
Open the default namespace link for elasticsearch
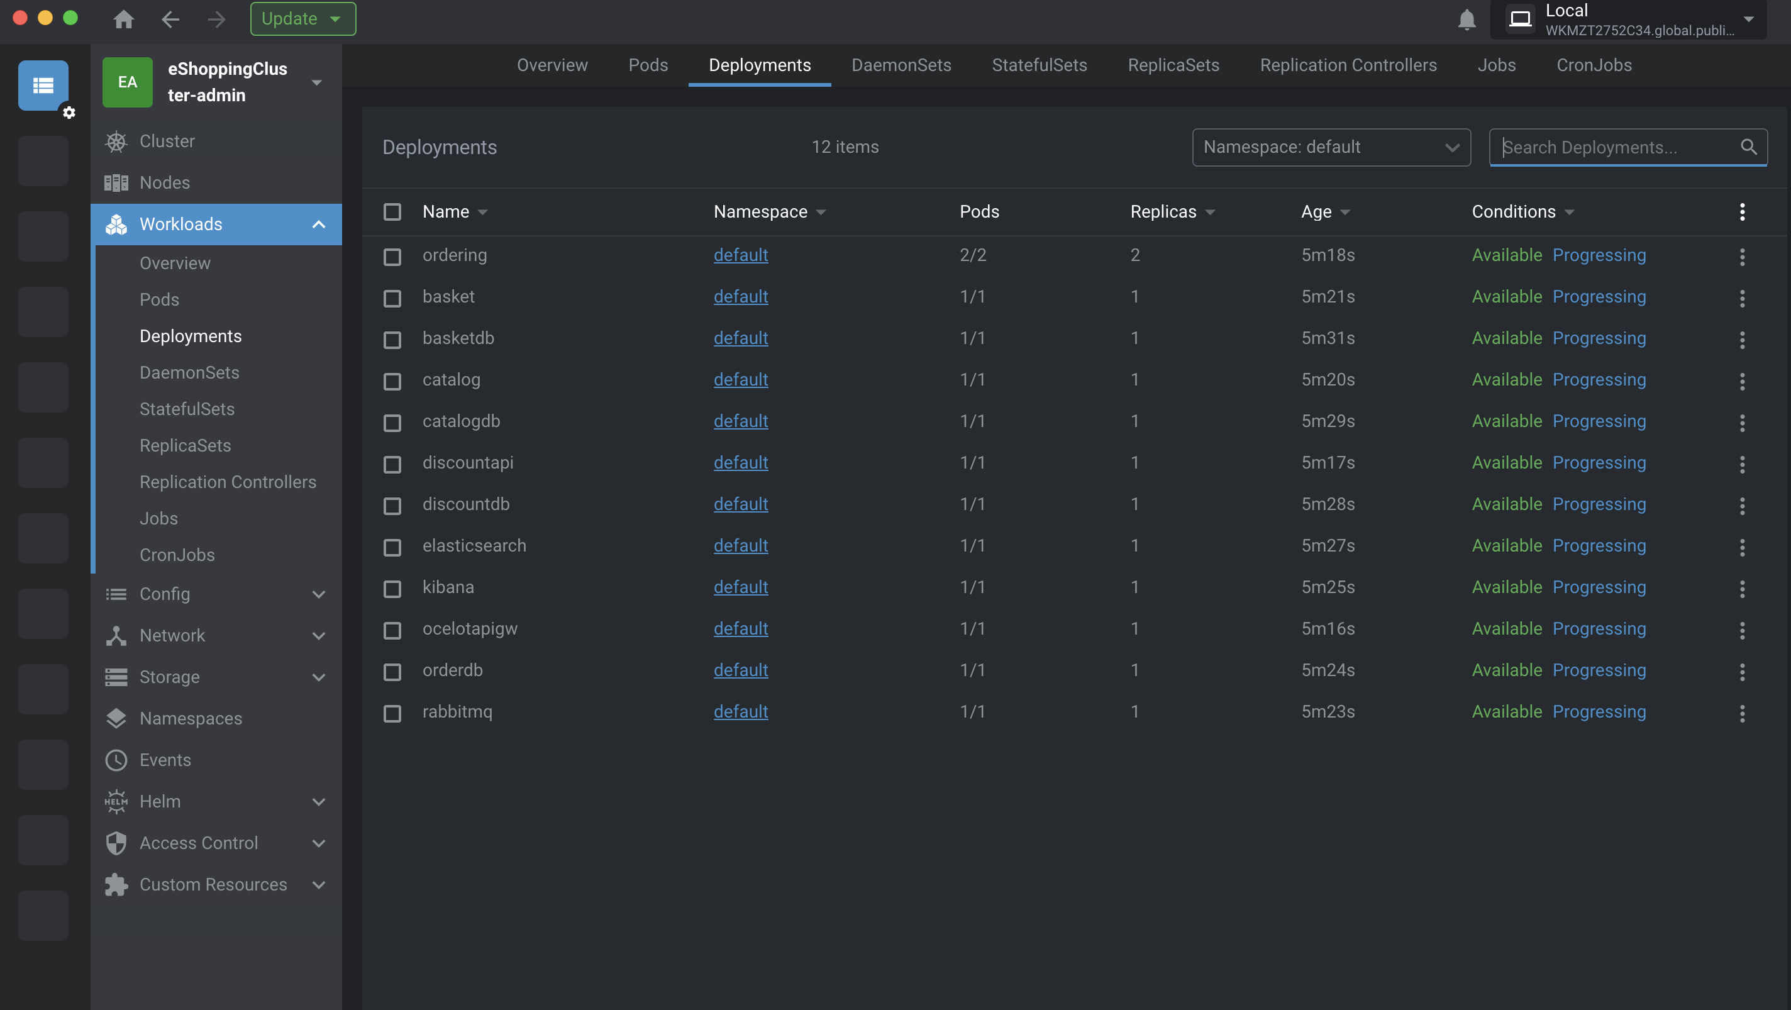(x=740, y=546)
